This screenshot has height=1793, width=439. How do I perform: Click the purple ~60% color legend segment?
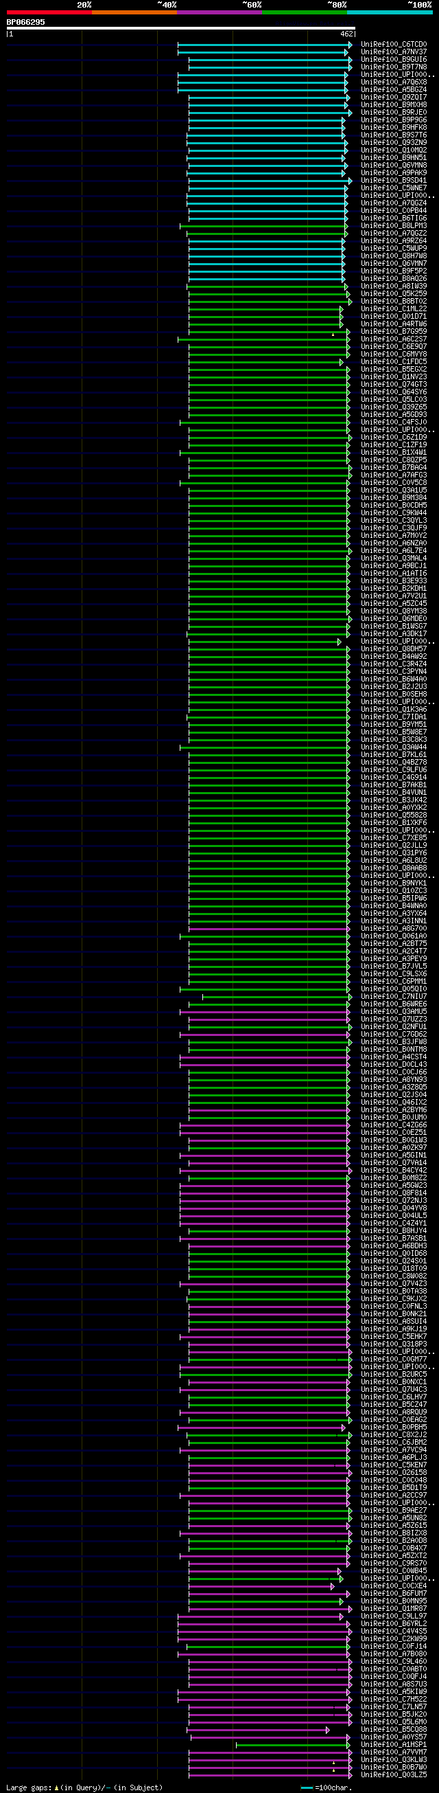(x=219, y=12)
